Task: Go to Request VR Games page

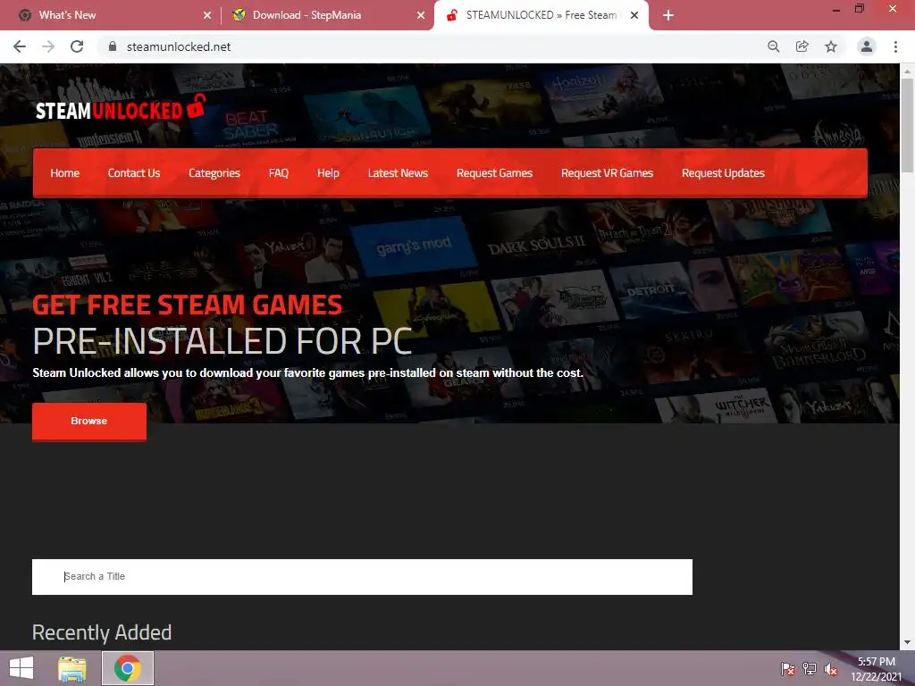Action: pyautogui.click(x=607, y=173)
